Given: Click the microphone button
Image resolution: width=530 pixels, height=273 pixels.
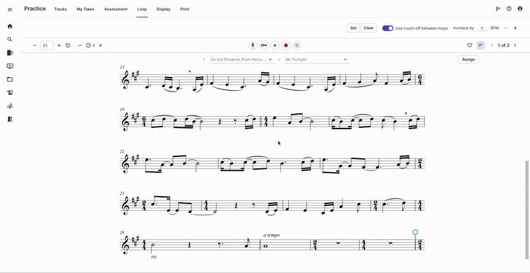Looking at the screenshot, I should 252,45.
